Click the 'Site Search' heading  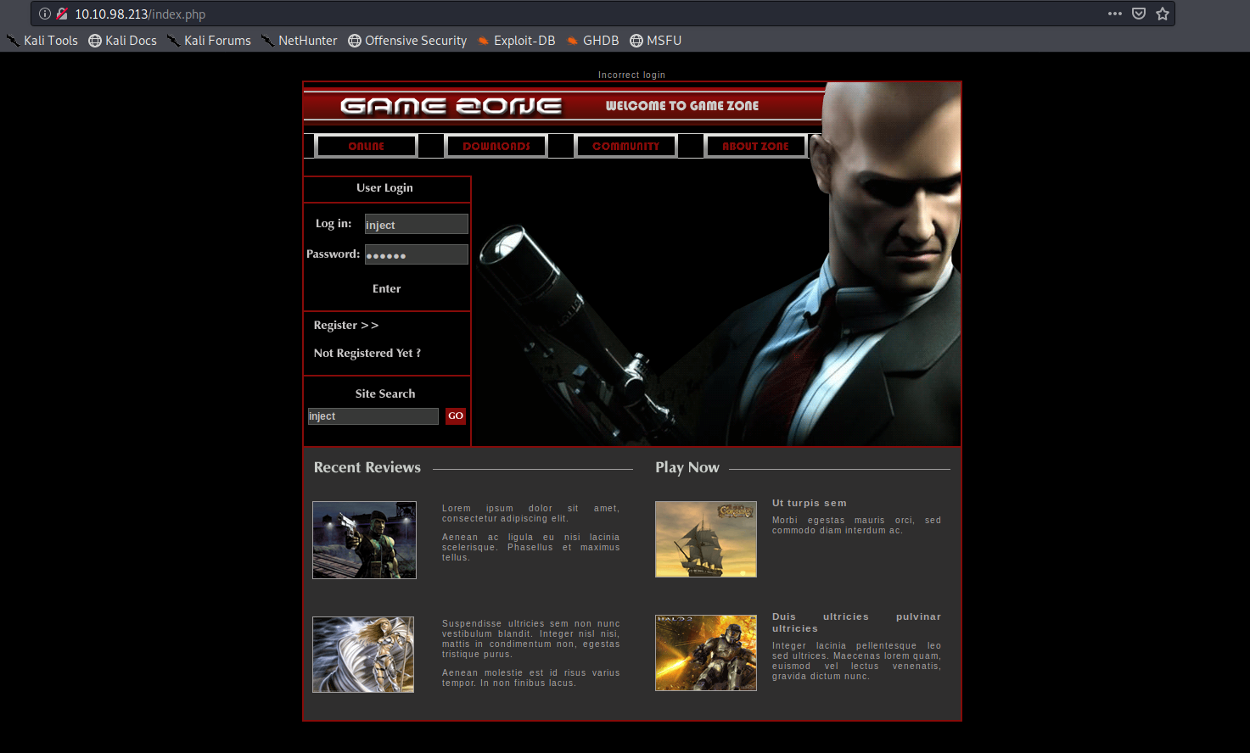click(x=385, y=394)
